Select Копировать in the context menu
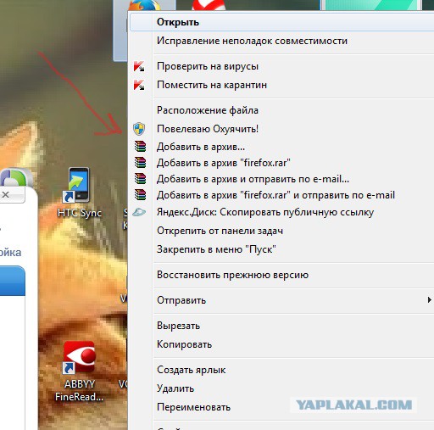Image resolution: width=434 pixels, height=430 pixels. coord(282,344)
